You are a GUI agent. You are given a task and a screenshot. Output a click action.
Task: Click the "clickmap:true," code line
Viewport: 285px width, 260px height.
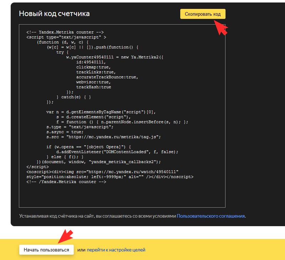(93, 67)
